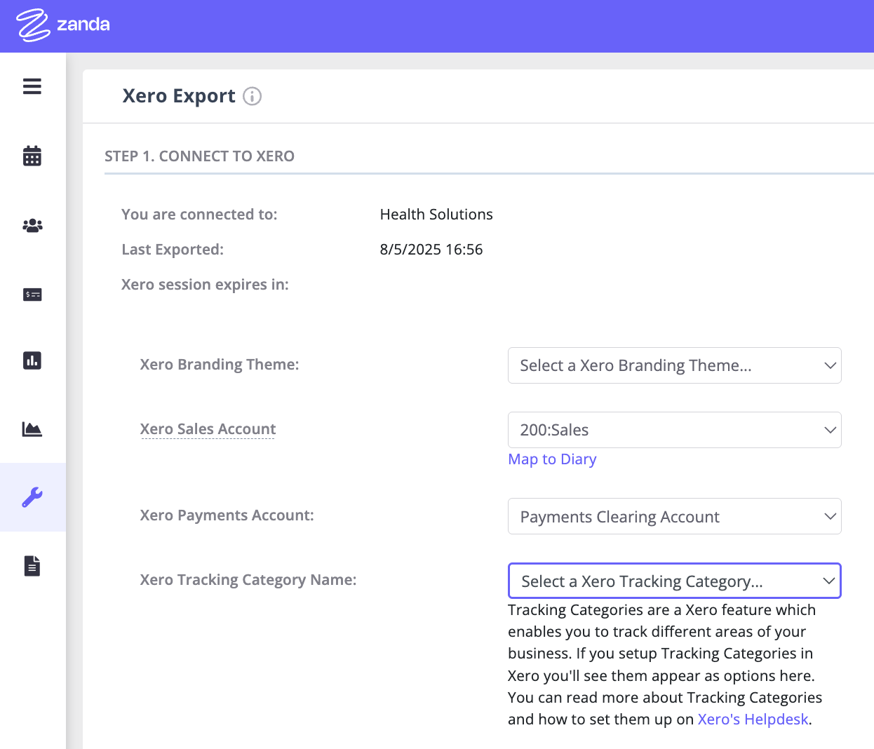Image resolution: width=874 pixels, height=749 pixels.
Task: Open reports using the bar chart icon
Action: (32, 360)
